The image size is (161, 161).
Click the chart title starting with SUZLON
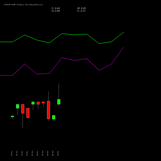click(23, 5)
